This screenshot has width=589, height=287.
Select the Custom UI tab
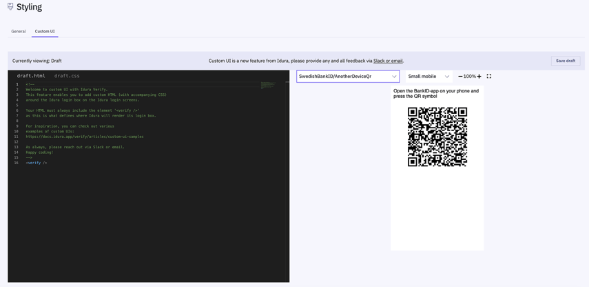[45, 32]
